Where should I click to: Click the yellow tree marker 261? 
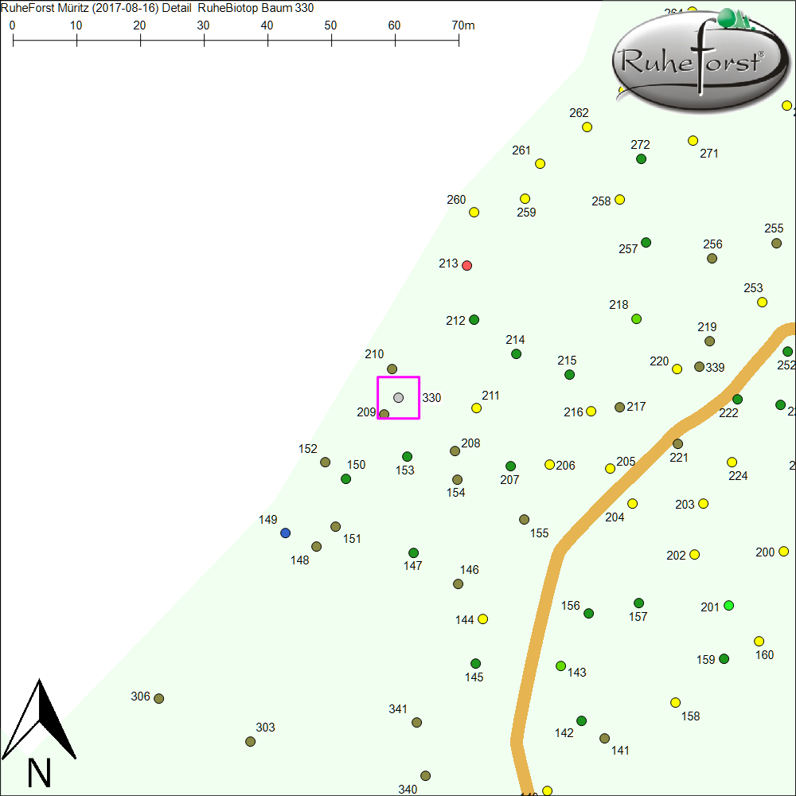coord(540,164)
